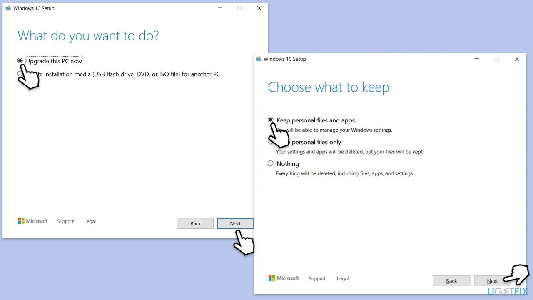This screenshot has height=300, width=533.
Task: Close the Choose what to keep window
Action: pos(517,59)
